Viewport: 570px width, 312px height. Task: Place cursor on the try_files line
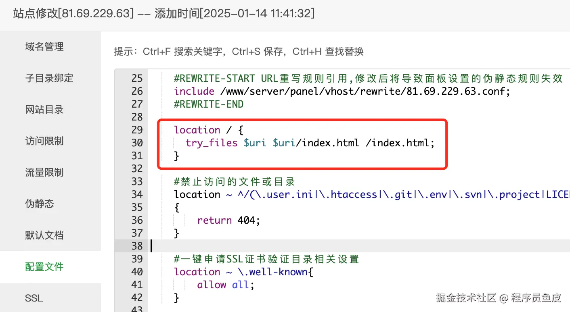pyautogui.click(x=310, y=143)
